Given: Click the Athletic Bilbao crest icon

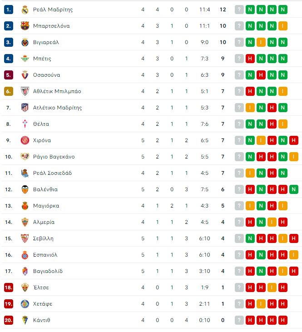Looking at the screenshot, I should tap(25, 91).
